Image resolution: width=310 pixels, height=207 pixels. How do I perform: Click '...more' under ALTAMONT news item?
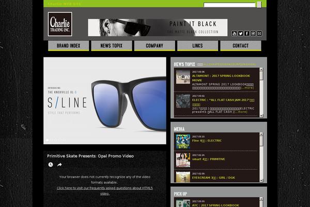247,88
